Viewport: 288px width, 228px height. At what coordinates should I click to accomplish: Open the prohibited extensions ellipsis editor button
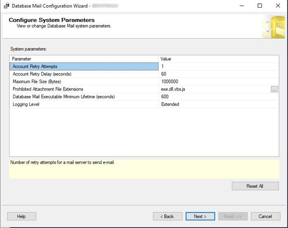pos(274,89)
